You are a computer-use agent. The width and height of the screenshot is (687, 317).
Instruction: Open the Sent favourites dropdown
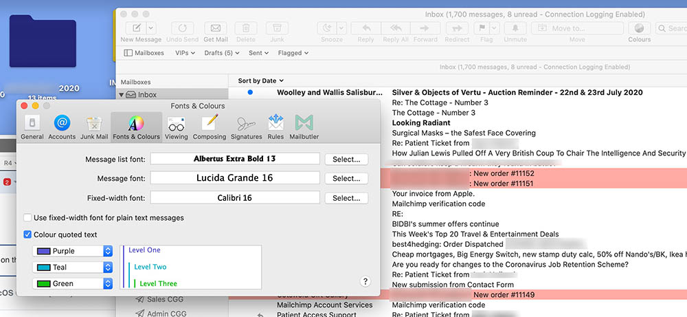(x=258, y=53)
